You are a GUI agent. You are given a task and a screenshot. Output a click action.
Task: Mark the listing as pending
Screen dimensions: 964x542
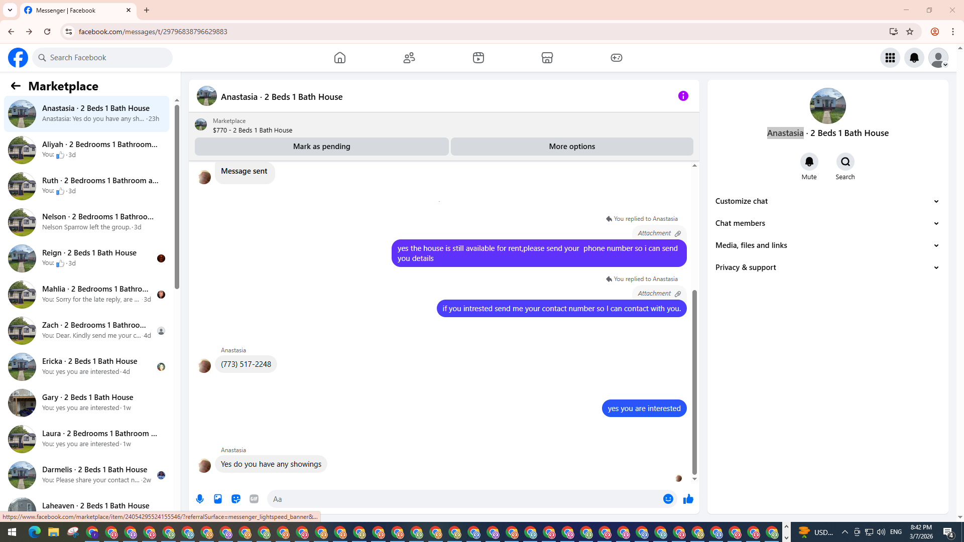(x=321, y=147)
